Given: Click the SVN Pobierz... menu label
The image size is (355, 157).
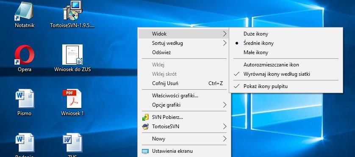Looking at the screenshot, I should pyautogui.click(x=167, y=117).
